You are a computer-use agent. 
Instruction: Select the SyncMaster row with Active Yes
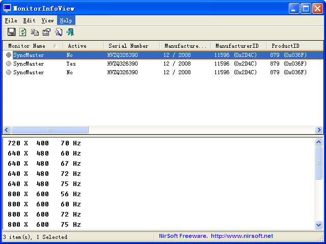163,64
